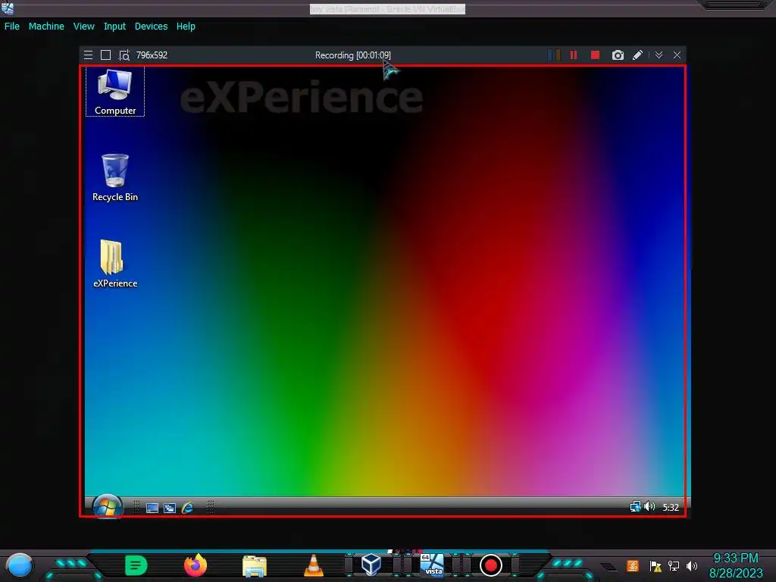
Task: Open the Vista Start orb
Action: tap(108, 506)
